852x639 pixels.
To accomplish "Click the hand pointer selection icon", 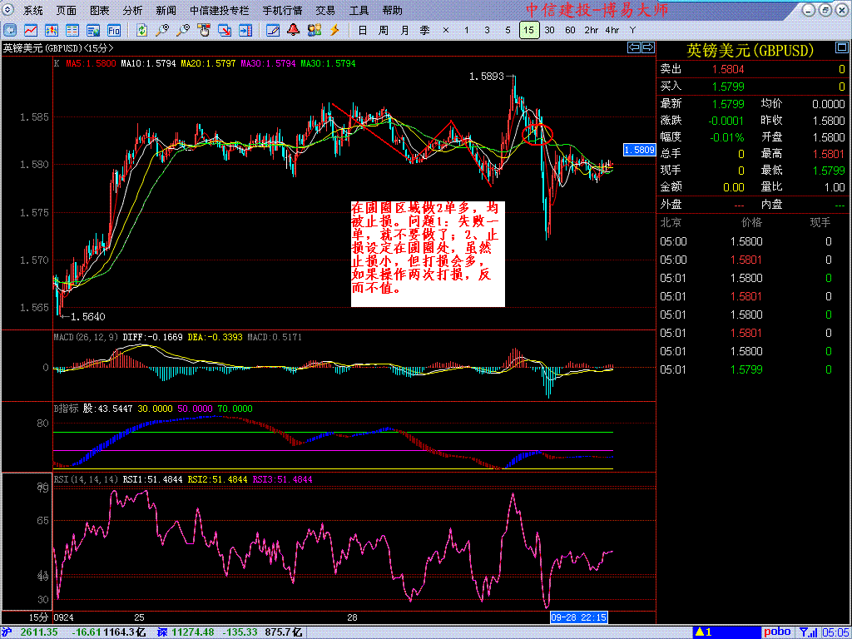I will click(x=204, y=31).
